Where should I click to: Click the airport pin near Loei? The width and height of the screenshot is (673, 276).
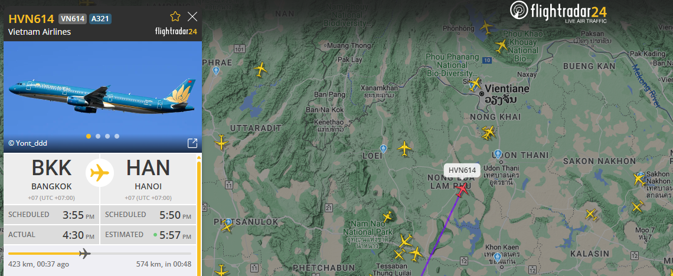[384, 149]
